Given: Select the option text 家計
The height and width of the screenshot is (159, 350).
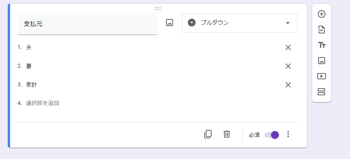Looking at the screenshot, I should click(x=31, y=85).
